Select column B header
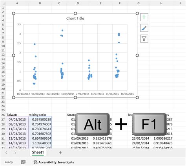 40,4
